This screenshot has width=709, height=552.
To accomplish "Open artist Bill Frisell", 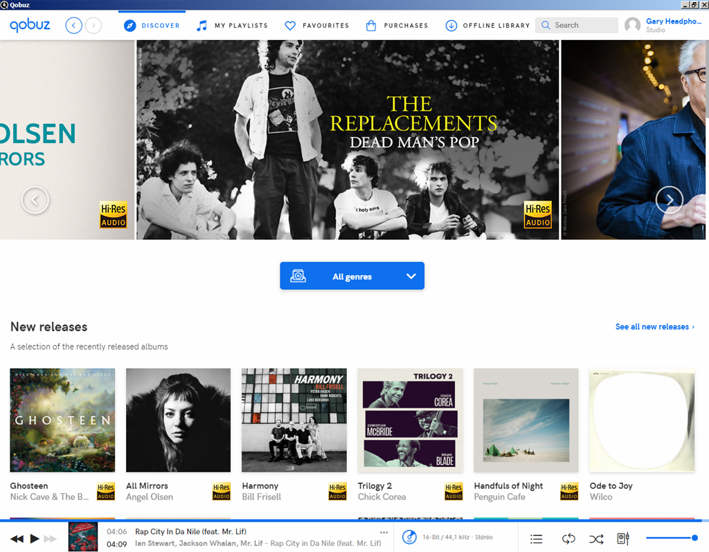I will coord(261,497).
